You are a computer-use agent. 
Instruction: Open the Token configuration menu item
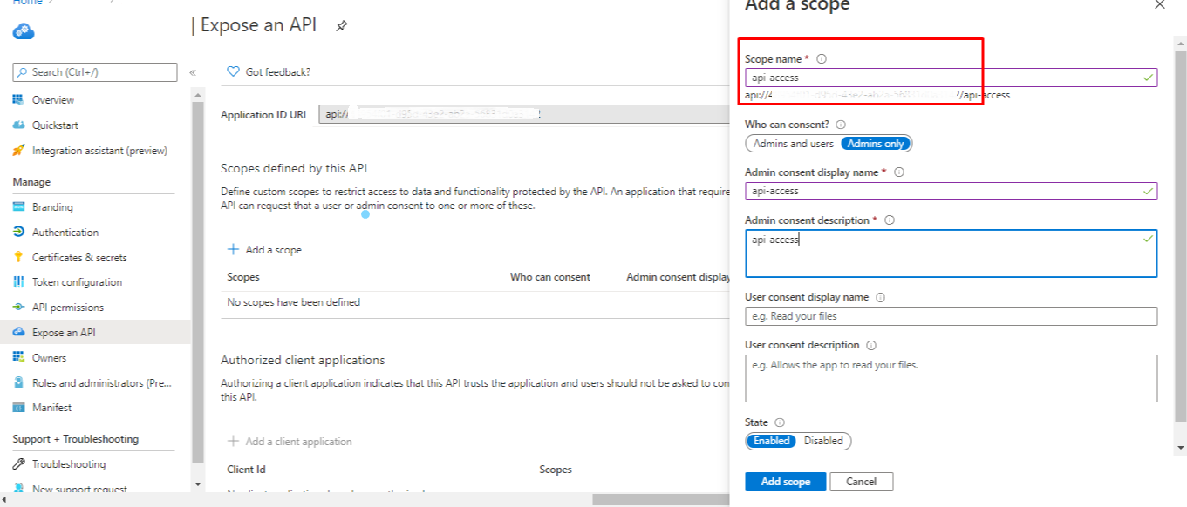77,282
